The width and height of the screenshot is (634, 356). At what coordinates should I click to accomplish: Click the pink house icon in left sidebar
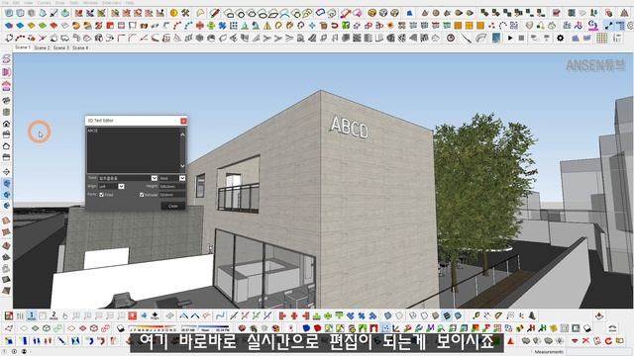[x=6, y=86]
